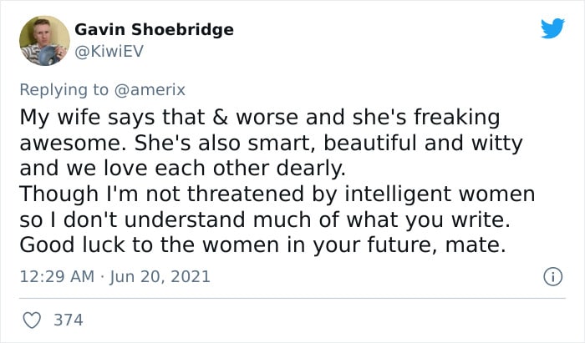Image resolution: width=585 pixels, height=343 pixels.
Task: Click the ampersand in the tweet text
Action: [x=221, y=117]
